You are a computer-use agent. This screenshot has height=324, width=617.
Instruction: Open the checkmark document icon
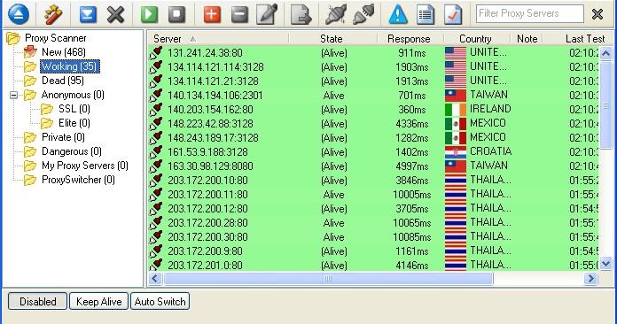coord(453,14)
